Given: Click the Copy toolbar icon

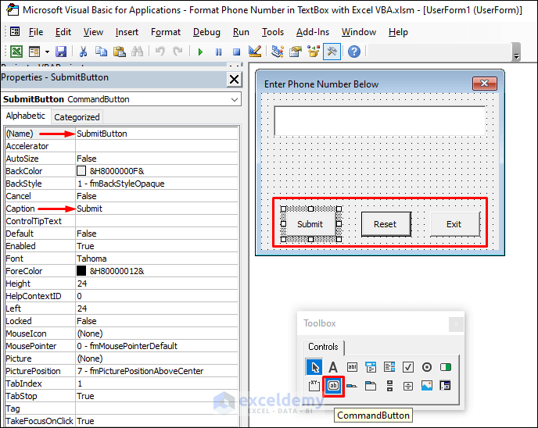Looking at the screenshot, I should (x=101, y=52).
